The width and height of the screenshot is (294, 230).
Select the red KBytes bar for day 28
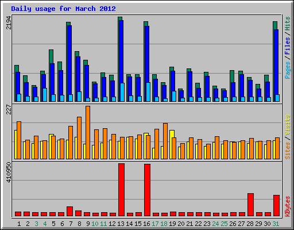point(250,205)
